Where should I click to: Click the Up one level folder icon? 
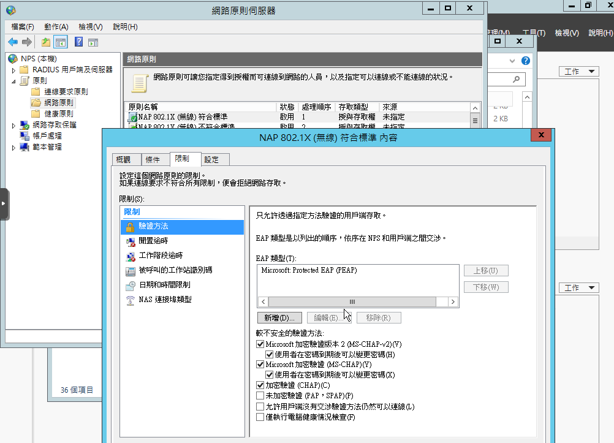(46, 42)
